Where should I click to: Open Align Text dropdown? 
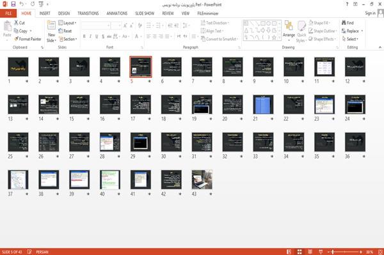[212, 31]
